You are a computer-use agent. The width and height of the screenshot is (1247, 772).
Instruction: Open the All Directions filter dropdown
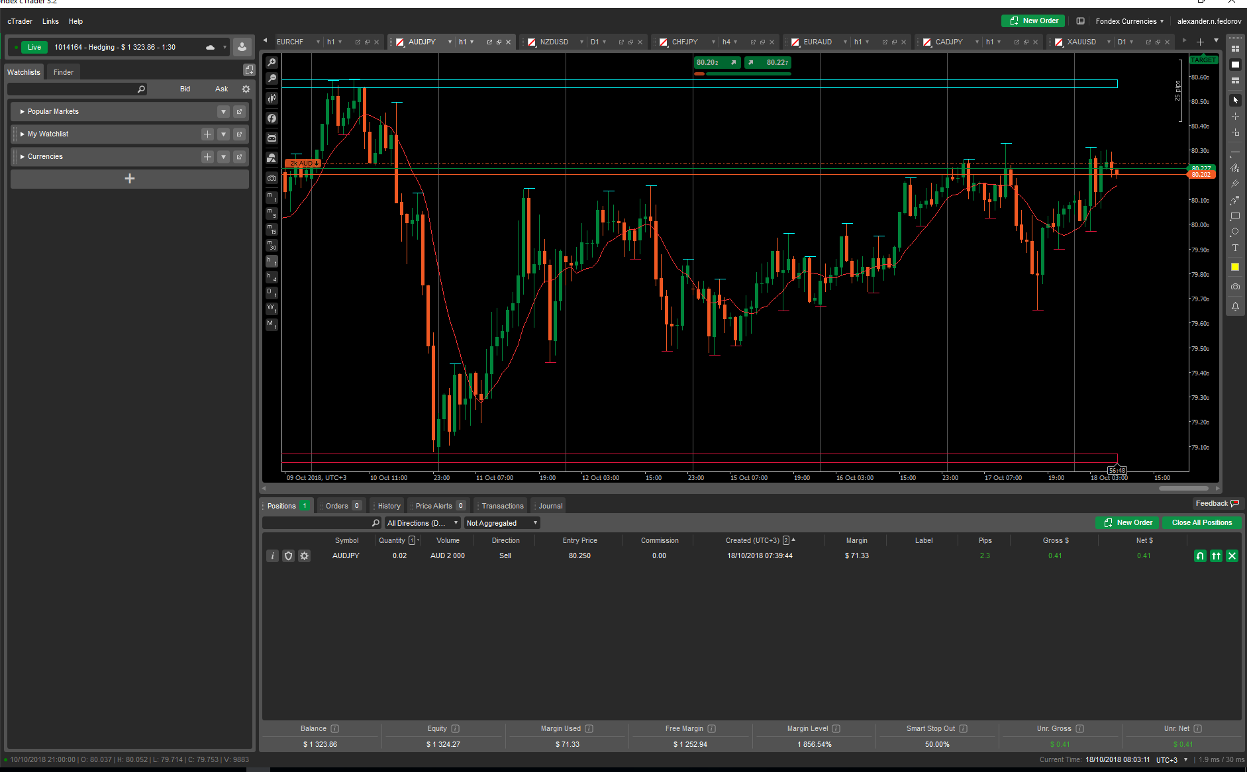[x=423, y=523]
